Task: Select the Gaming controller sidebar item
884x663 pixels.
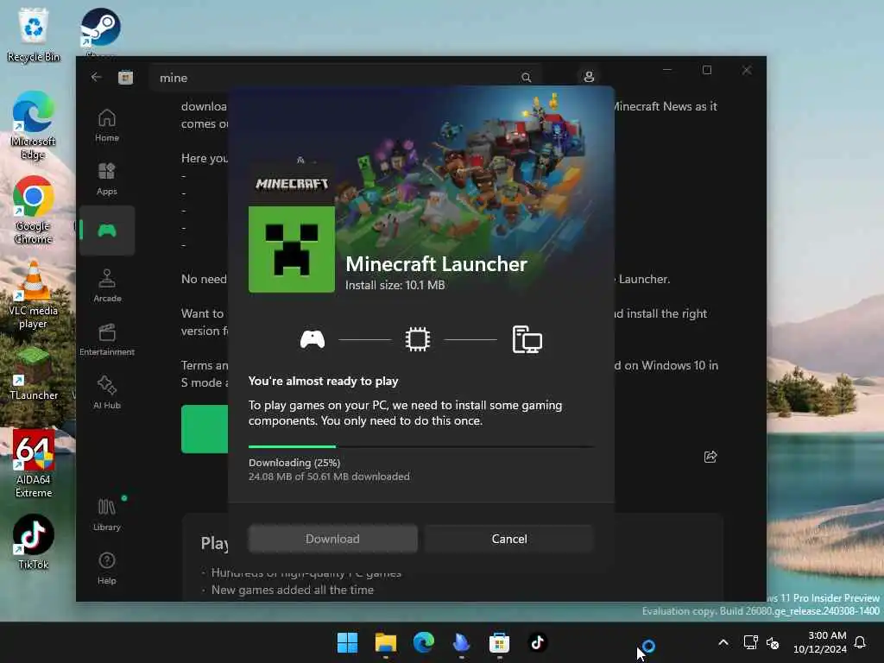Action: [x=106, y=230]
